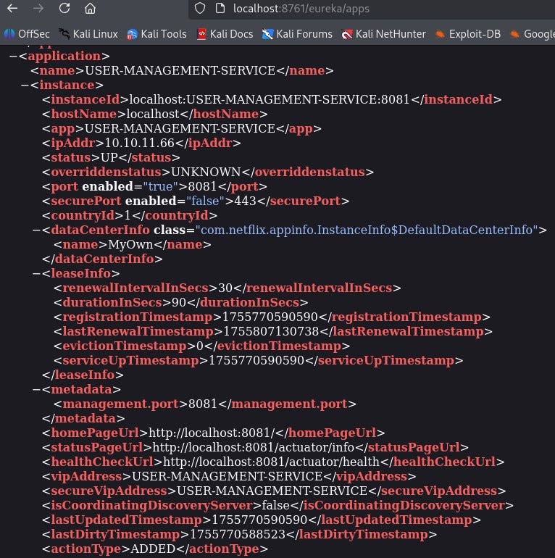555x558 pixels.
Task: Go to the browser home page
Action: point(90,9)
